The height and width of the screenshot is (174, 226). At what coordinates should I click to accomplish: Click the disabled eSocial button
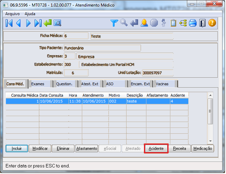click(110, 149)
